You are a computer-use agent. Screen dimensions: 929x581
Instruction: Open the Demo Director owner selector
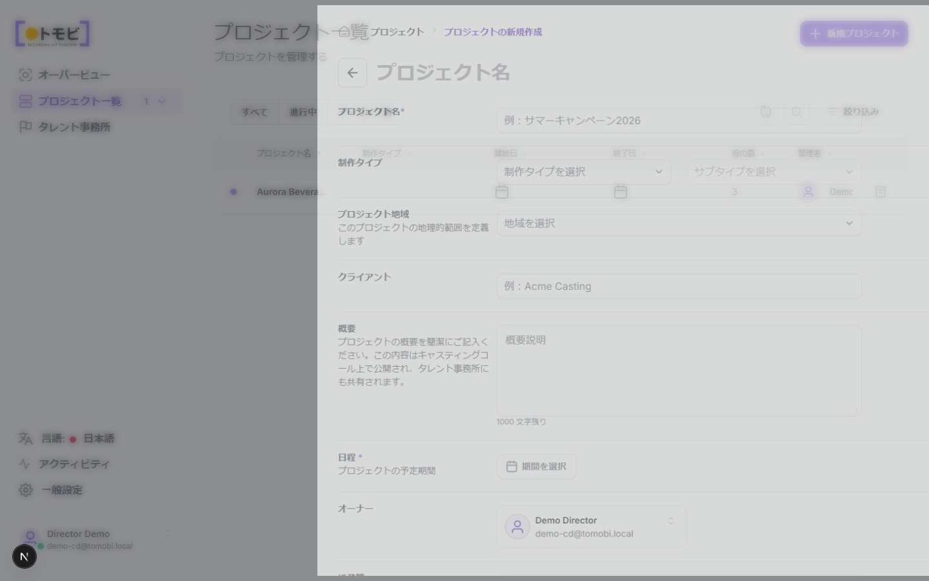click(x=592, y=527)
